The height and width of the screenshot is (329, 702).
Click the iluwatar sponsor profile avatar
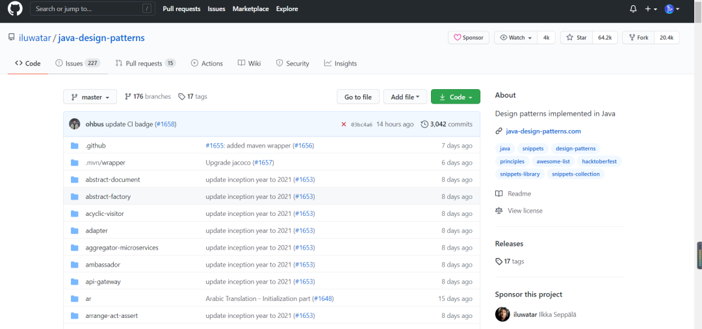tap(502, 314)
